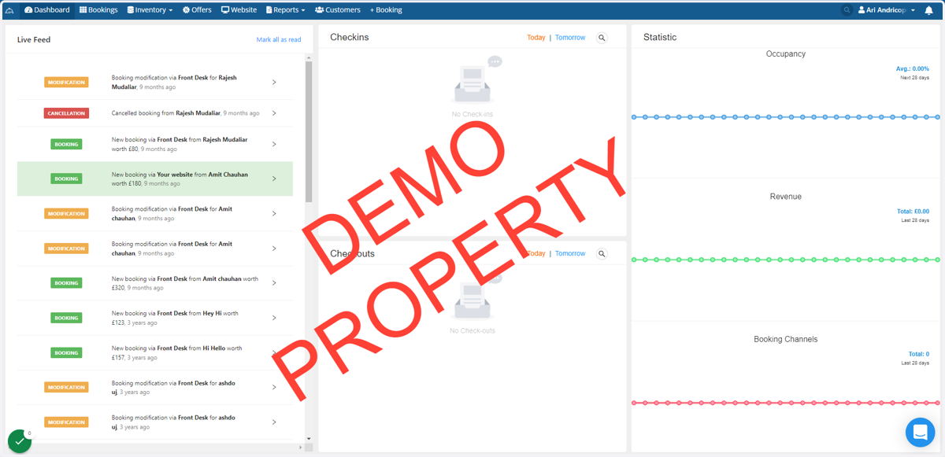Expand the Amit chauhan £320 booking arrow
Image resolution: width=945 pixels, height=457 pixels.
[274, 283]
